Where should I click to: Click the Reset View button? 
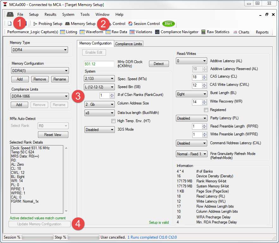[53, 135]
